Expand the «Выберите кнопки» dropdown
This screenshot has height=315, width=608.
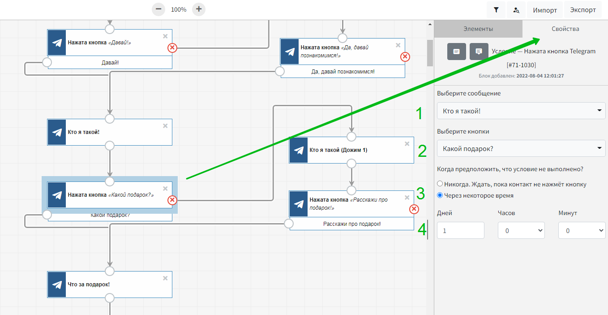[521, 148]
